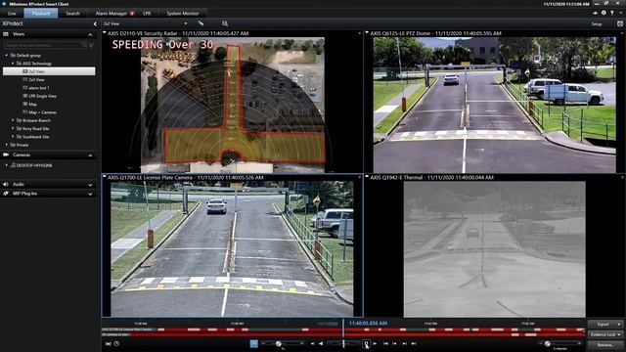Select the 2x2 View item
The width and height of the screenshot is (626, 352).
49,71
